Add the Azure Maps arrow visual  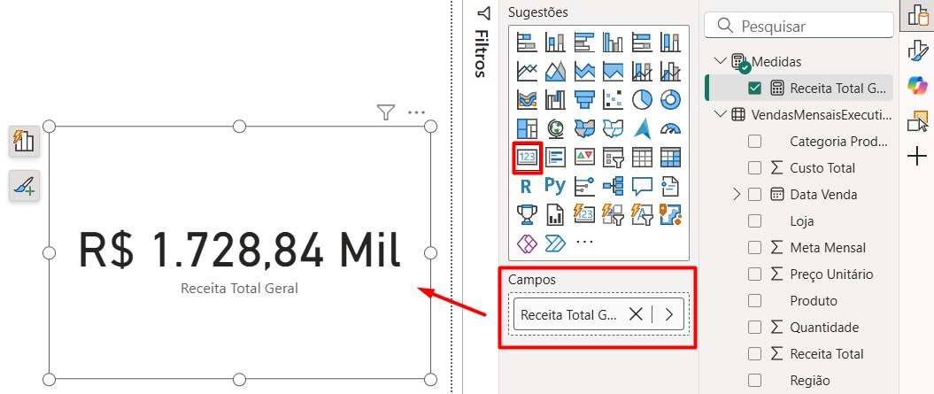(x=642, y=128)
